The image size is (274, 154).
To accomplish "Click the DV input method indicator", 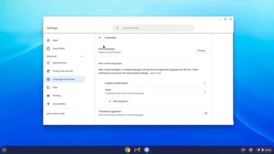I will coord(243,150).
